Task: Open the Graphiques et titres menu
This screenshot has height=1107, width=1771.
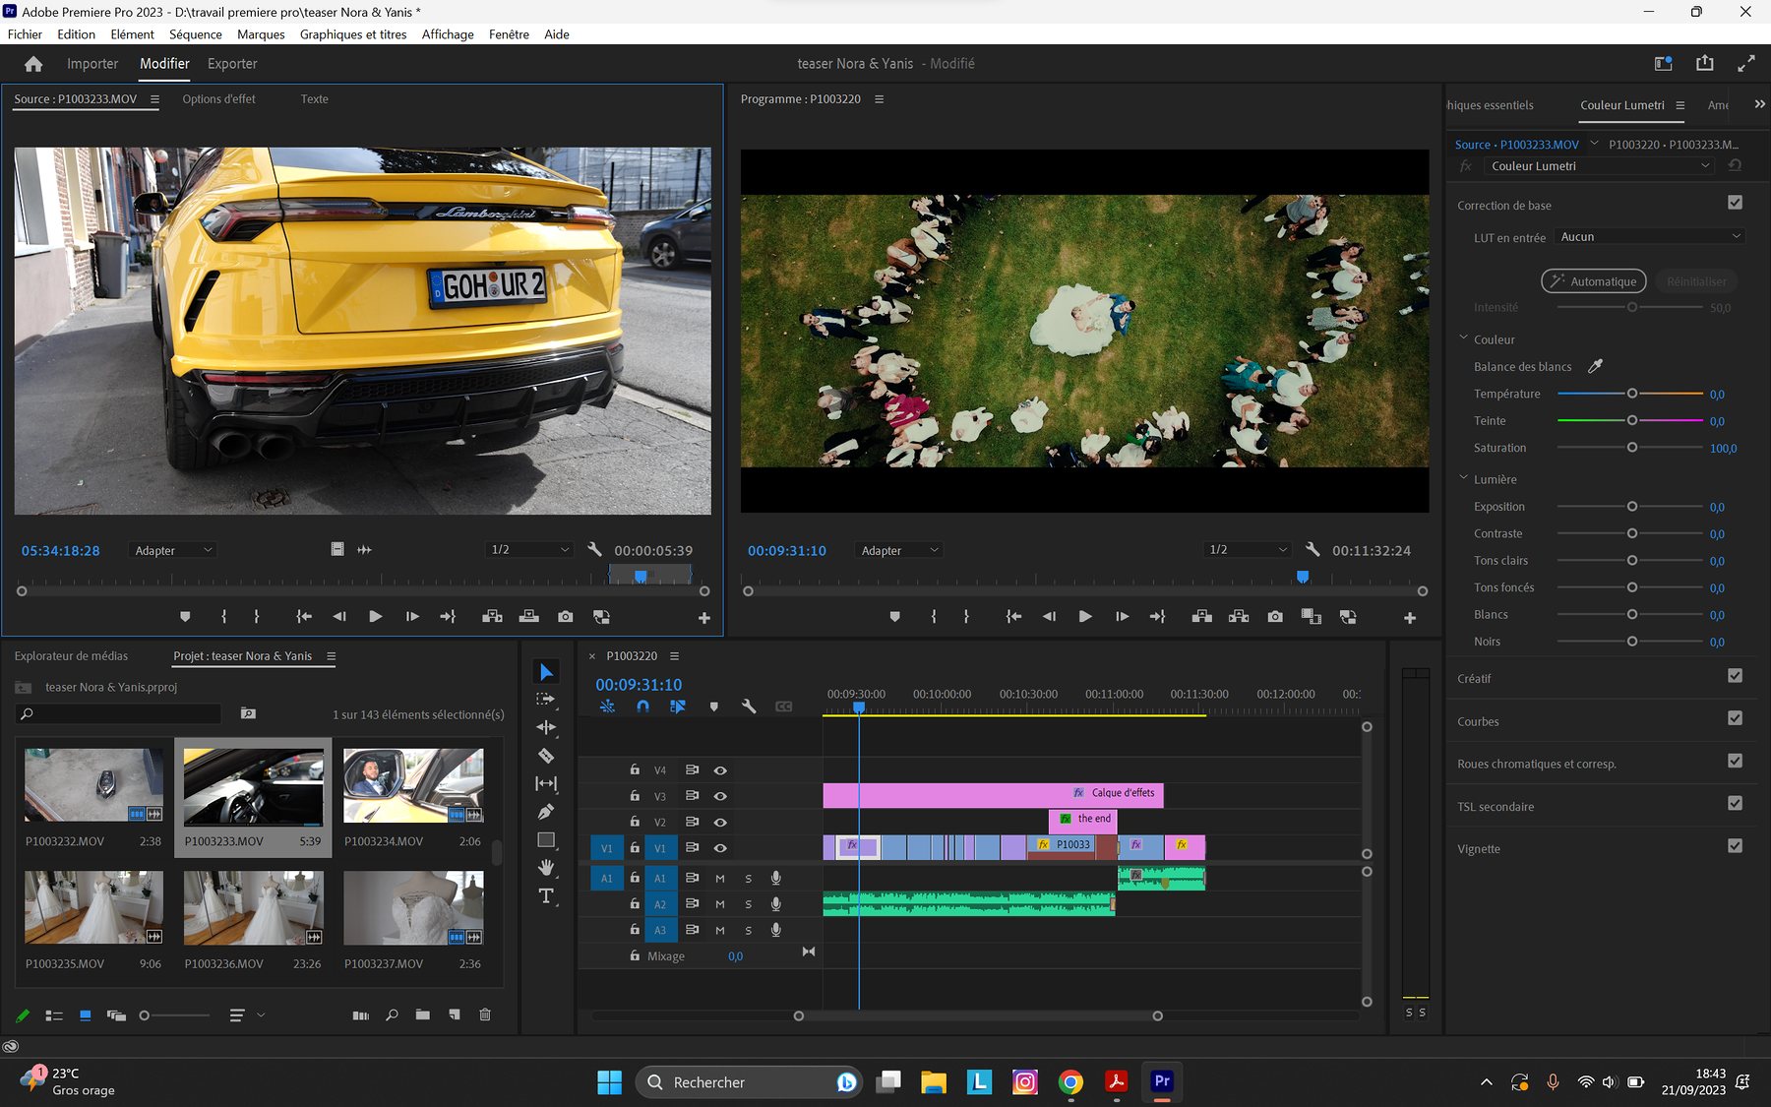Action: [353, 34]
